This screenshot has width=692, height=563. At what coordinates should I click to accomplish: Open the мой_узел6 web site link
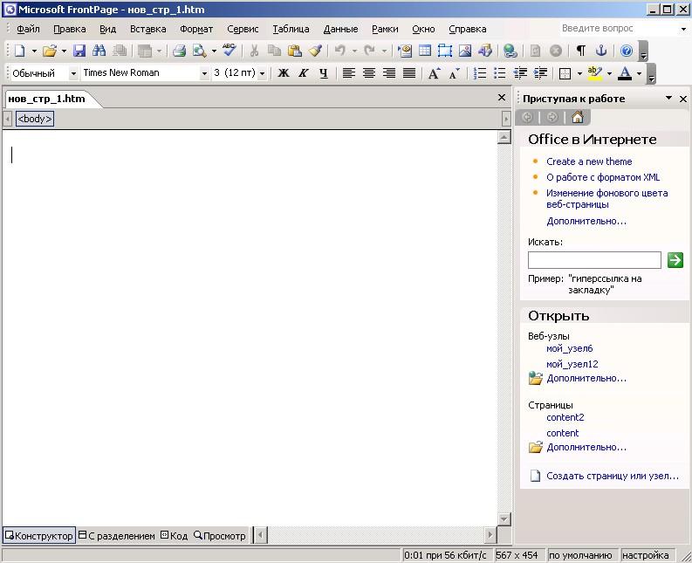pos(569,349)
